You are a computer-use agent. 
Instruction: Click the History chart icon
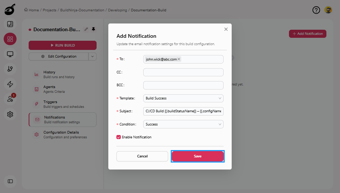(x=37, y=74)
